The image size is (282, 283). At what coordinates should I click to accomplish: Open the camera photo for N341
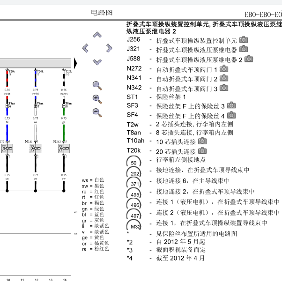224,78
